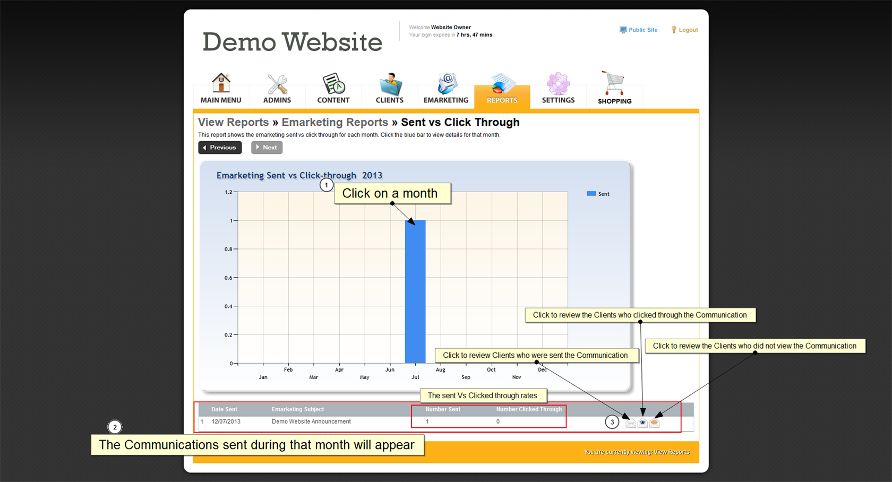Go to View Reports breadcrumb

point(233,122)
